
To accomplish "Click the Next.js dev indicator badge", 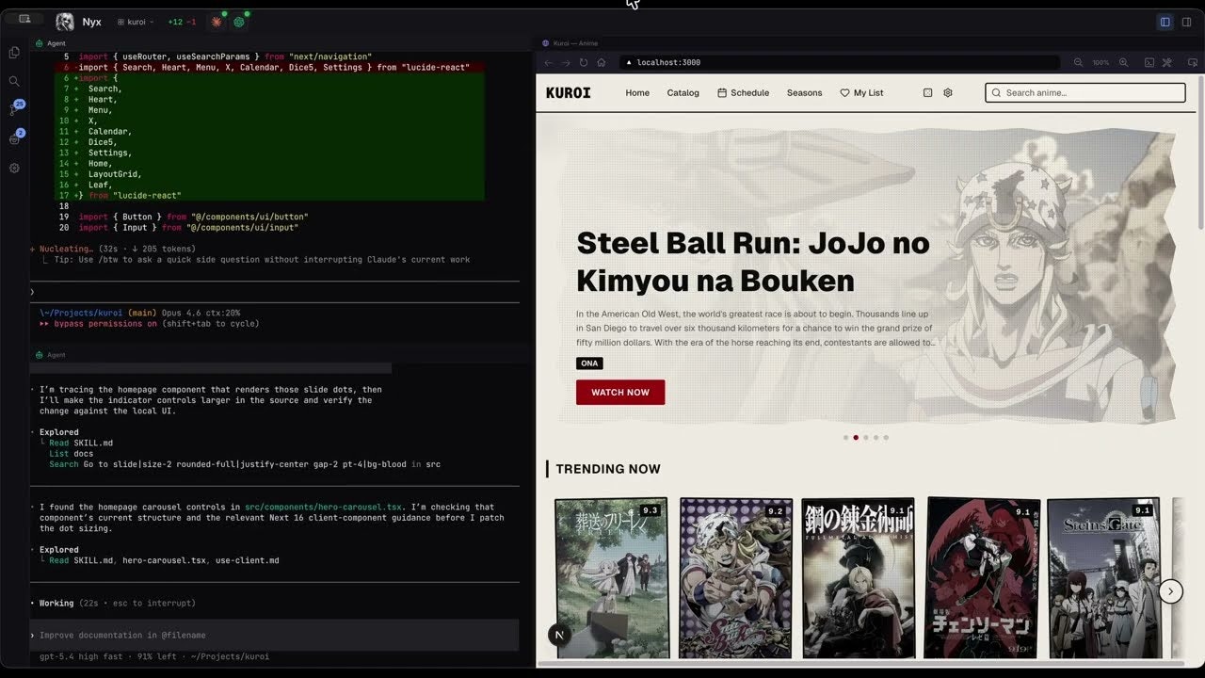I will click(559, 635).
